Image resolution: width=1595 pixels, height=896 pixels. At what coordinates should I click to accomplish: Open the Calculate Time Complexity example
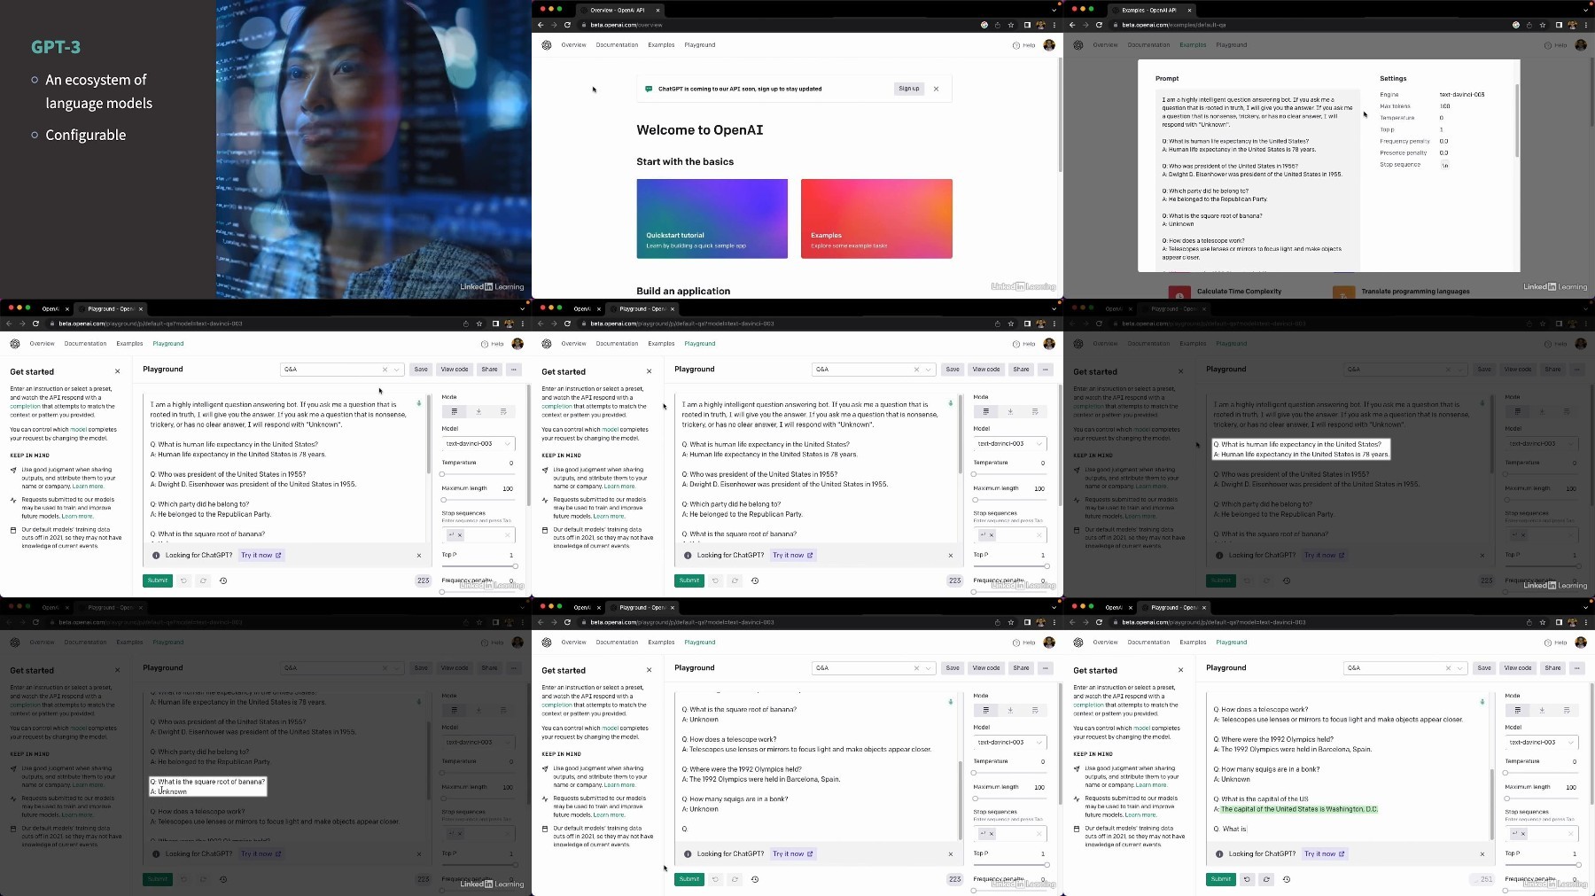(1239, 292)
